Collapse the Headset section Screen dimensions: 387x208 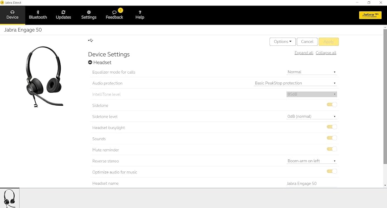(x=90, y=62)
